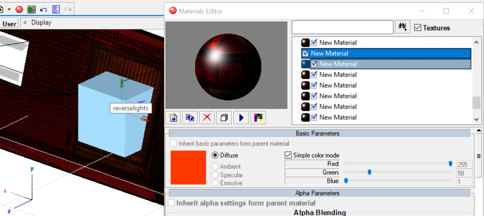The image size is (484, 216).
Task: Select the Specular radio button
Action: pyautogui.click(x=215, y=175)
